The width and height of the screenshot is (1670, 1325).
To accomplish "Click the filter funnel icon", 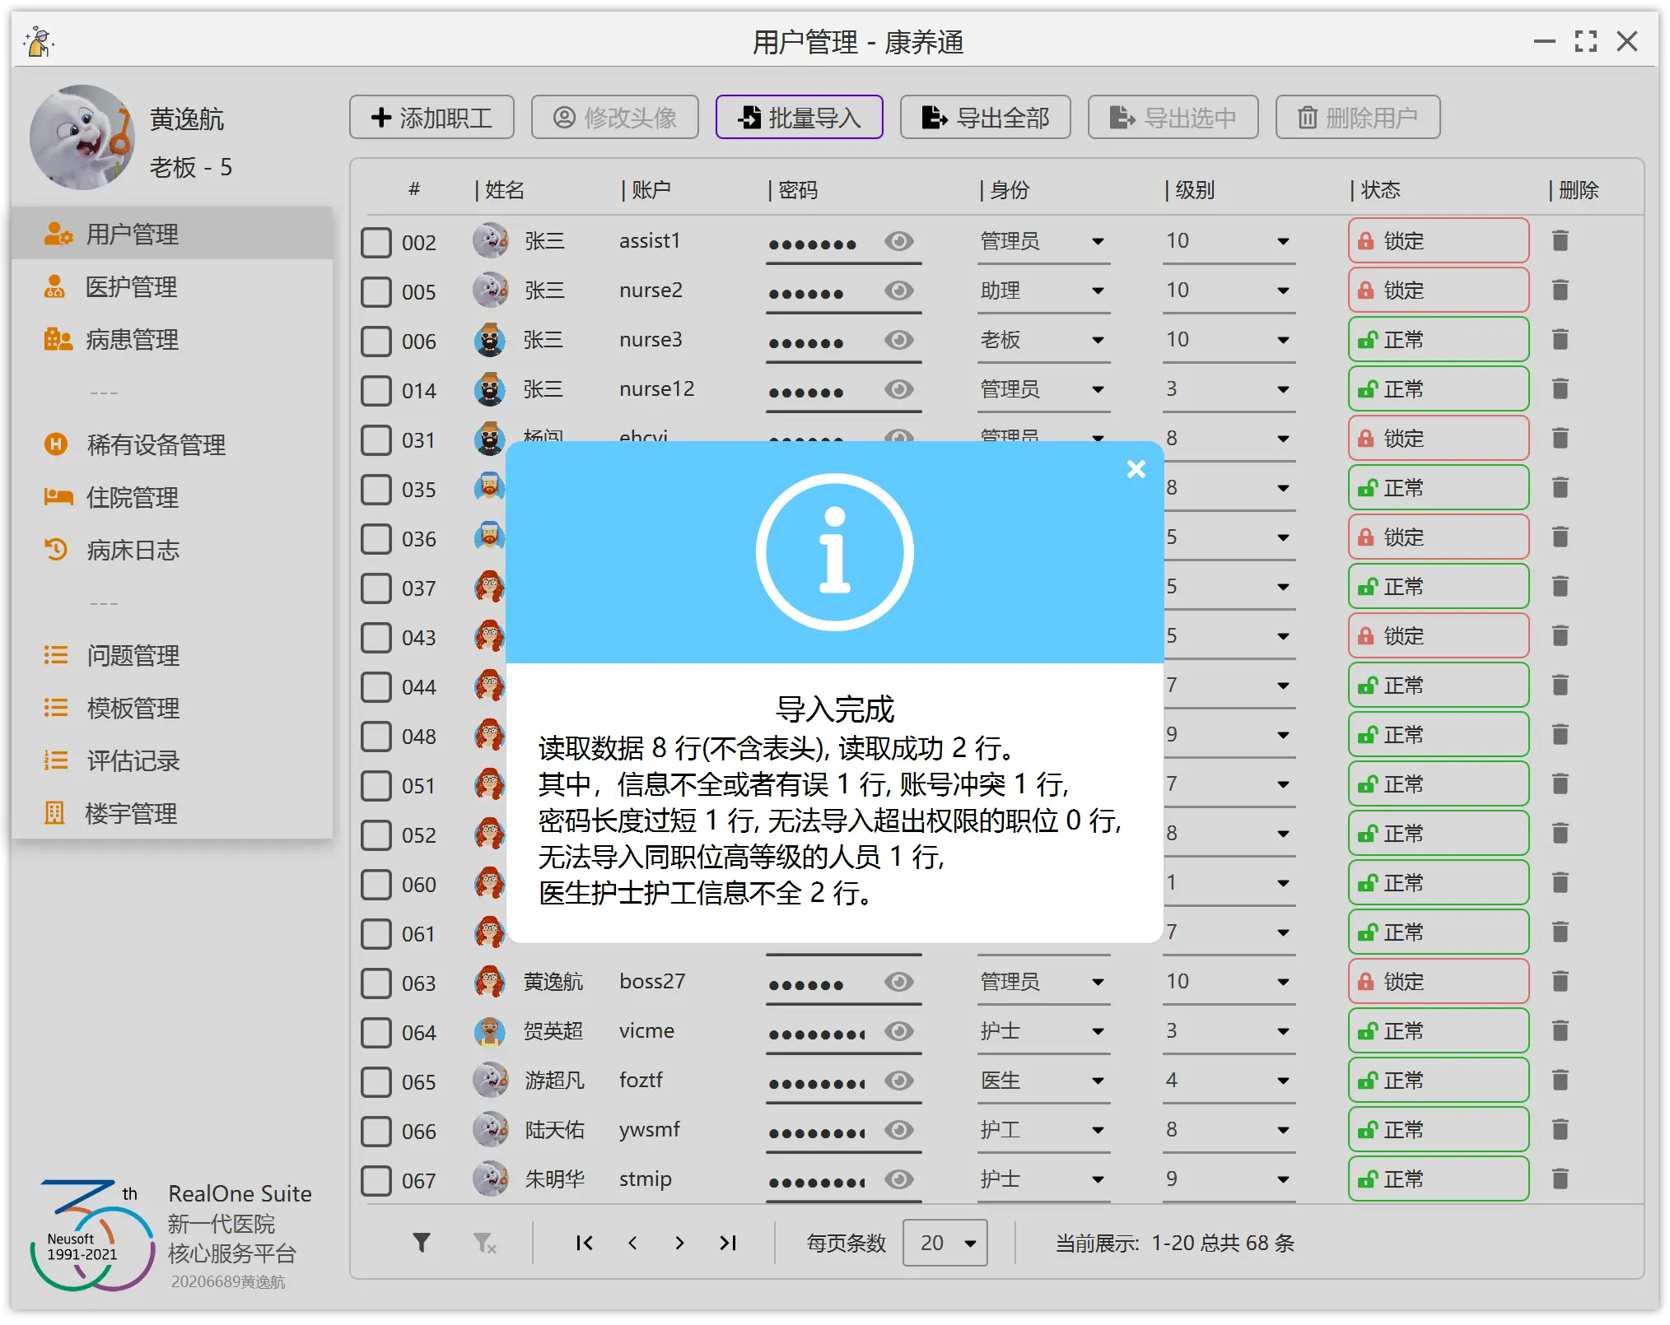I will (421, 1242).
